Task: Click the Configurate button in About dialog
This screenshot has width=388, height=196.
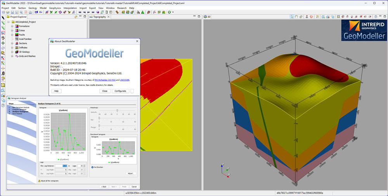Action: coord(120,91)
